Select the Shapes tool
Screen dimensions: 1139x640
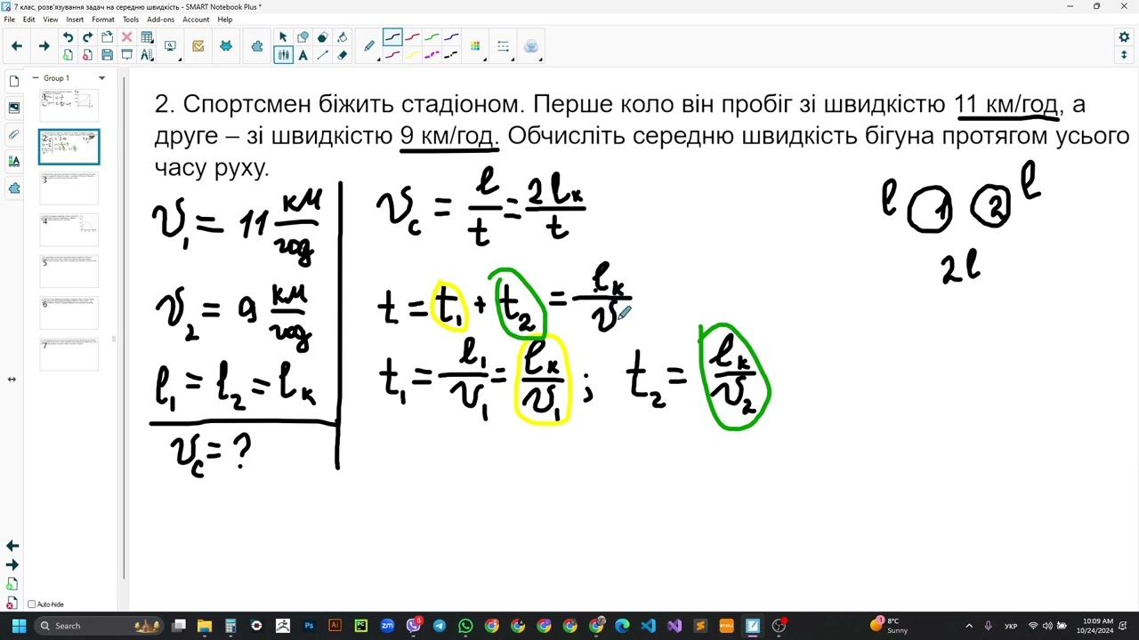pyautogui.click(x=303, y=37)
